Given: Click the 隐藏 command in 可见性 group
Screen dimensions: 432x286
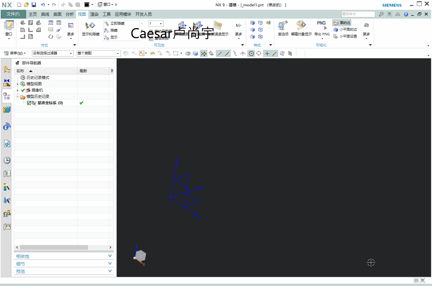Looking at the screenshot, I should (x=114, y=30).
